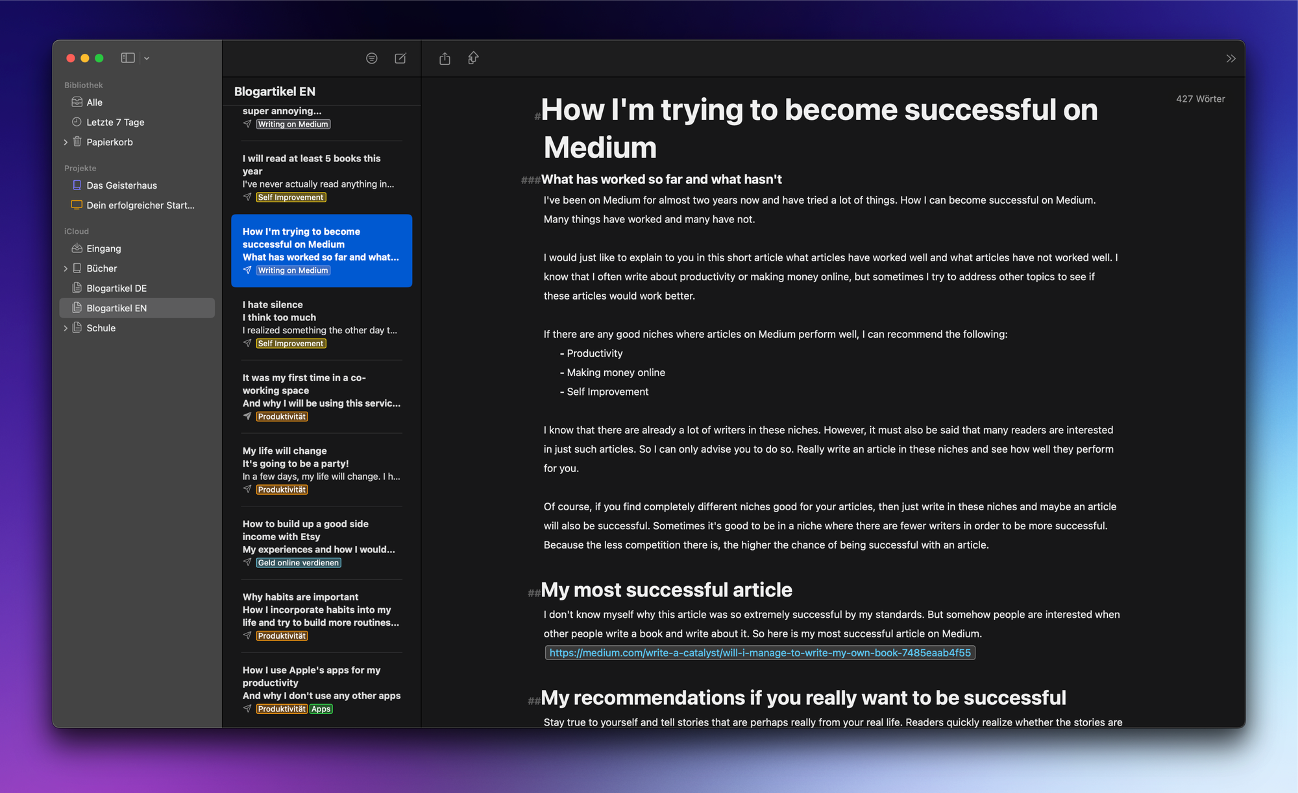Image resolution: width=1298 pixels, height=793 pixels.
Task: Open the Medium article hyperlink in the note
Action: coord(759,652)
